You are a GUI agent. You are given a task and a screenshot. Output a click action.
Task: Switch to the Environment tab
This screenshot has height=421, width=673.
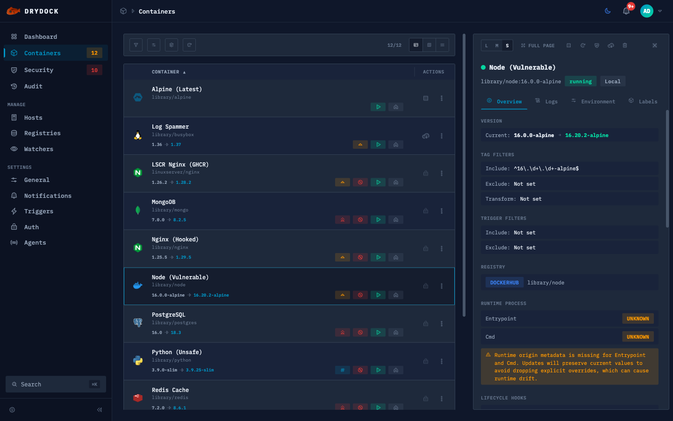593,101
